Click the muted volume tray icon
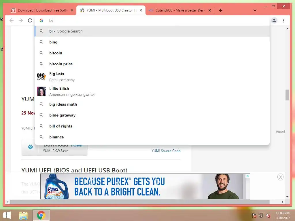 (268, 216)
